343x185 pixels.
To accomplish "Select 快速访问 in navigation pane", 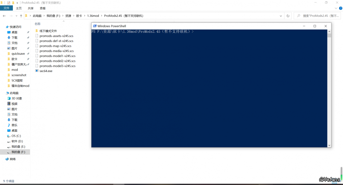I will (x=16, y=27).
